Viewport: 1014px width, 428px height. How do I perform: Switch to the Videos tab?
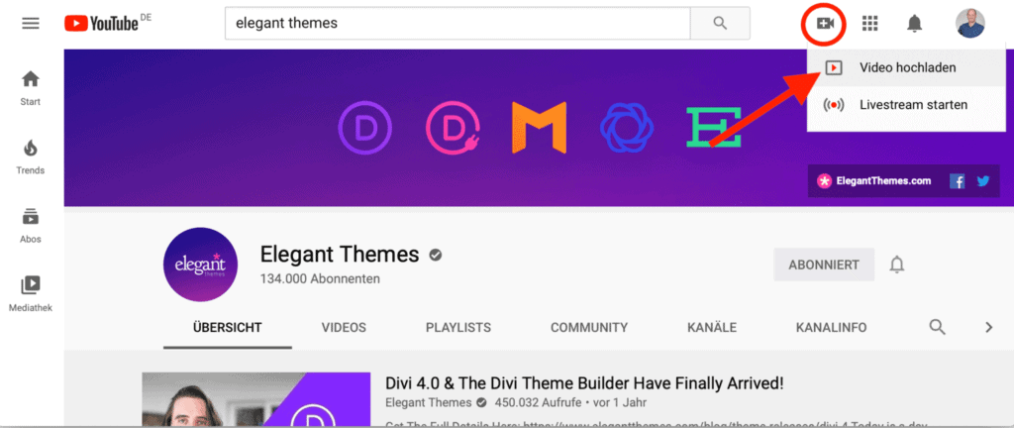344,328
